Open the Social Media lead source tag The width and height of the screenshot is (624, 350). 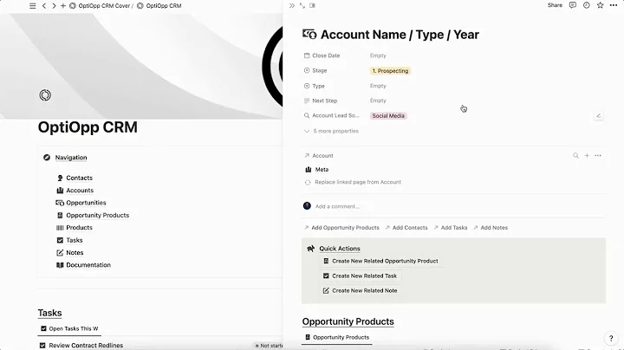(388, 116)
